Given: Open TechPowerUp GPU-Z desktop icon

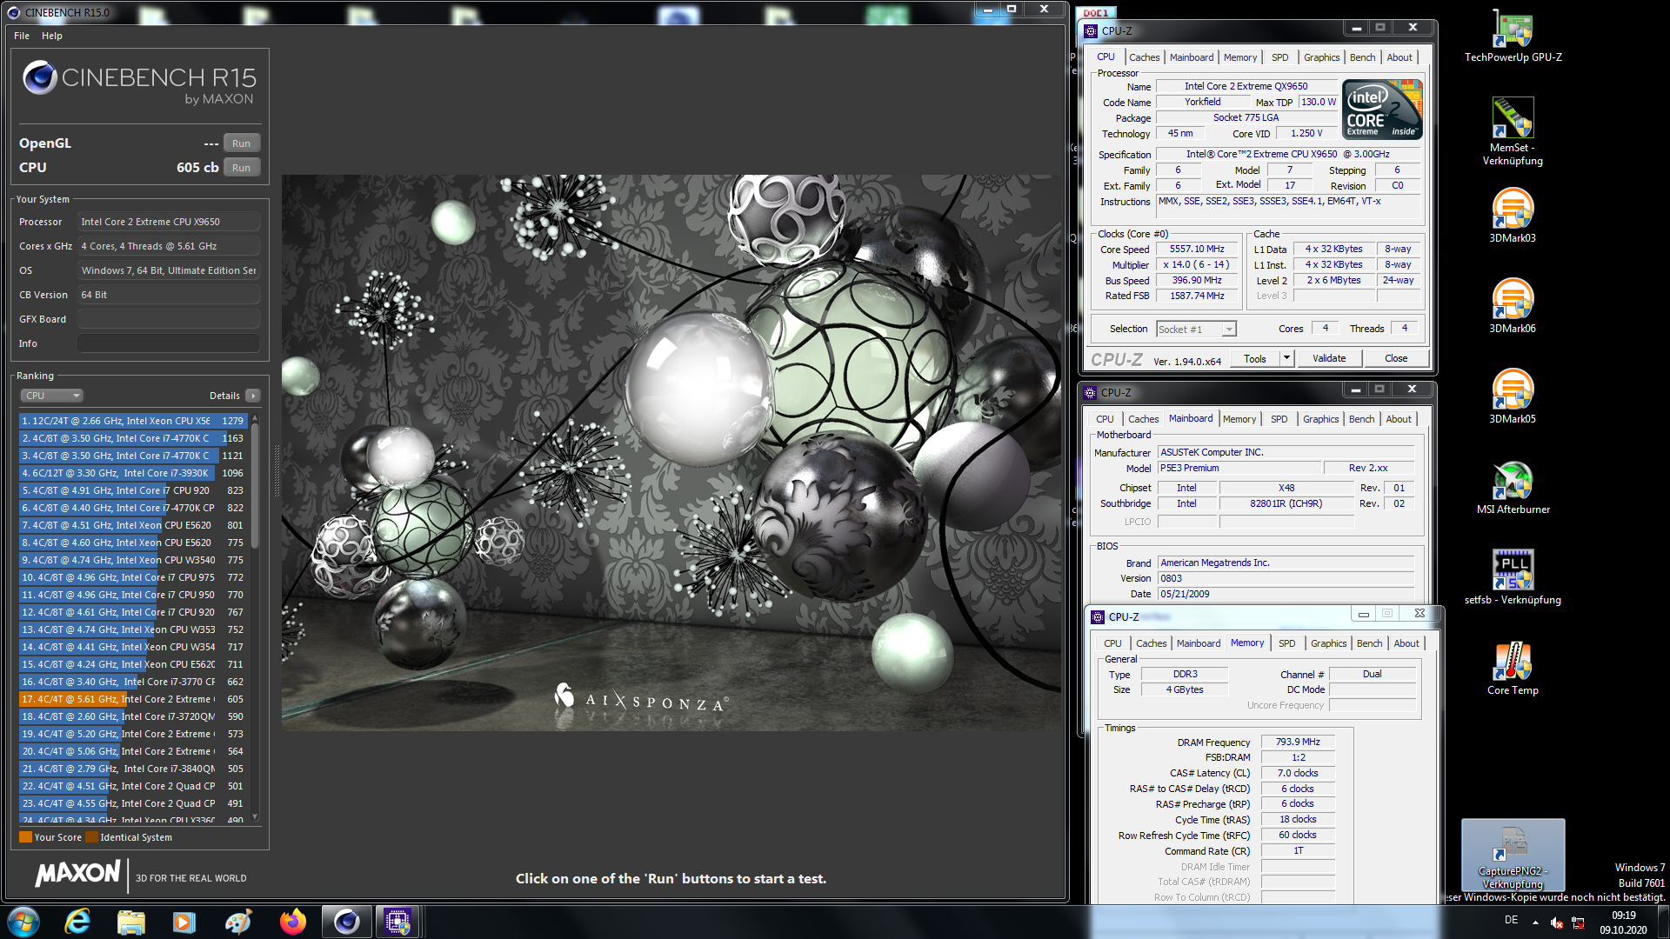Looking at the screenshot, I should click(x=1513, y=35).
